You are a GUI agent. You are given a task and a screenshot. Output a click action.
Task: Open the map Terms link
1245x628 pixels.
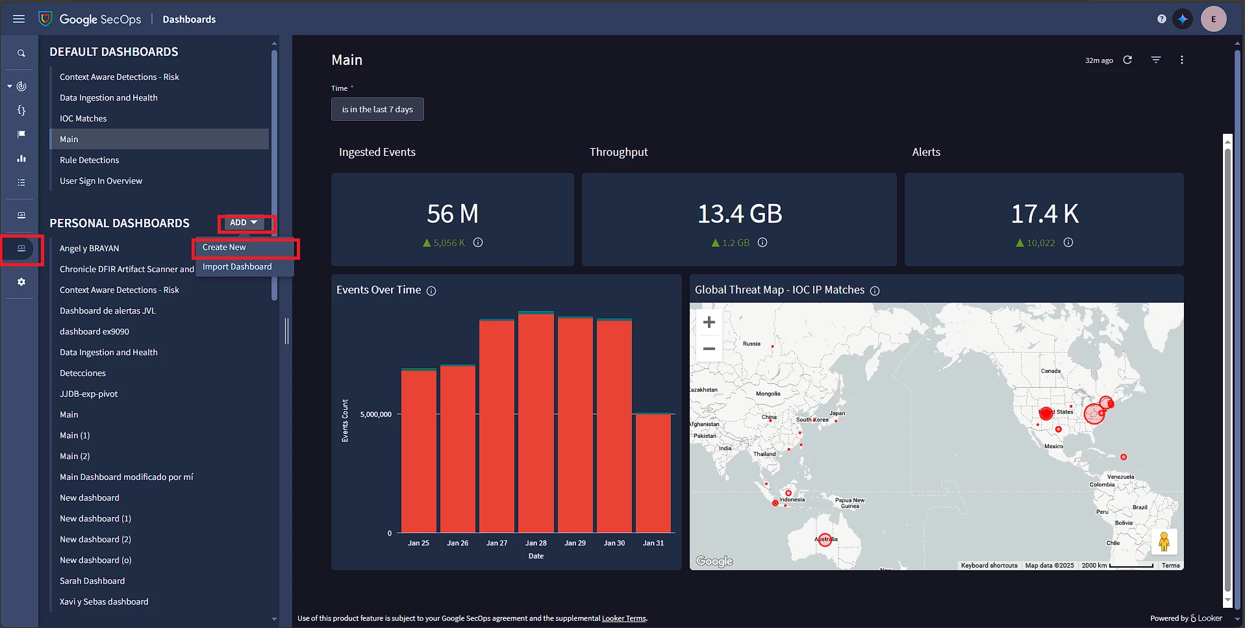[x=1170, y=565]
